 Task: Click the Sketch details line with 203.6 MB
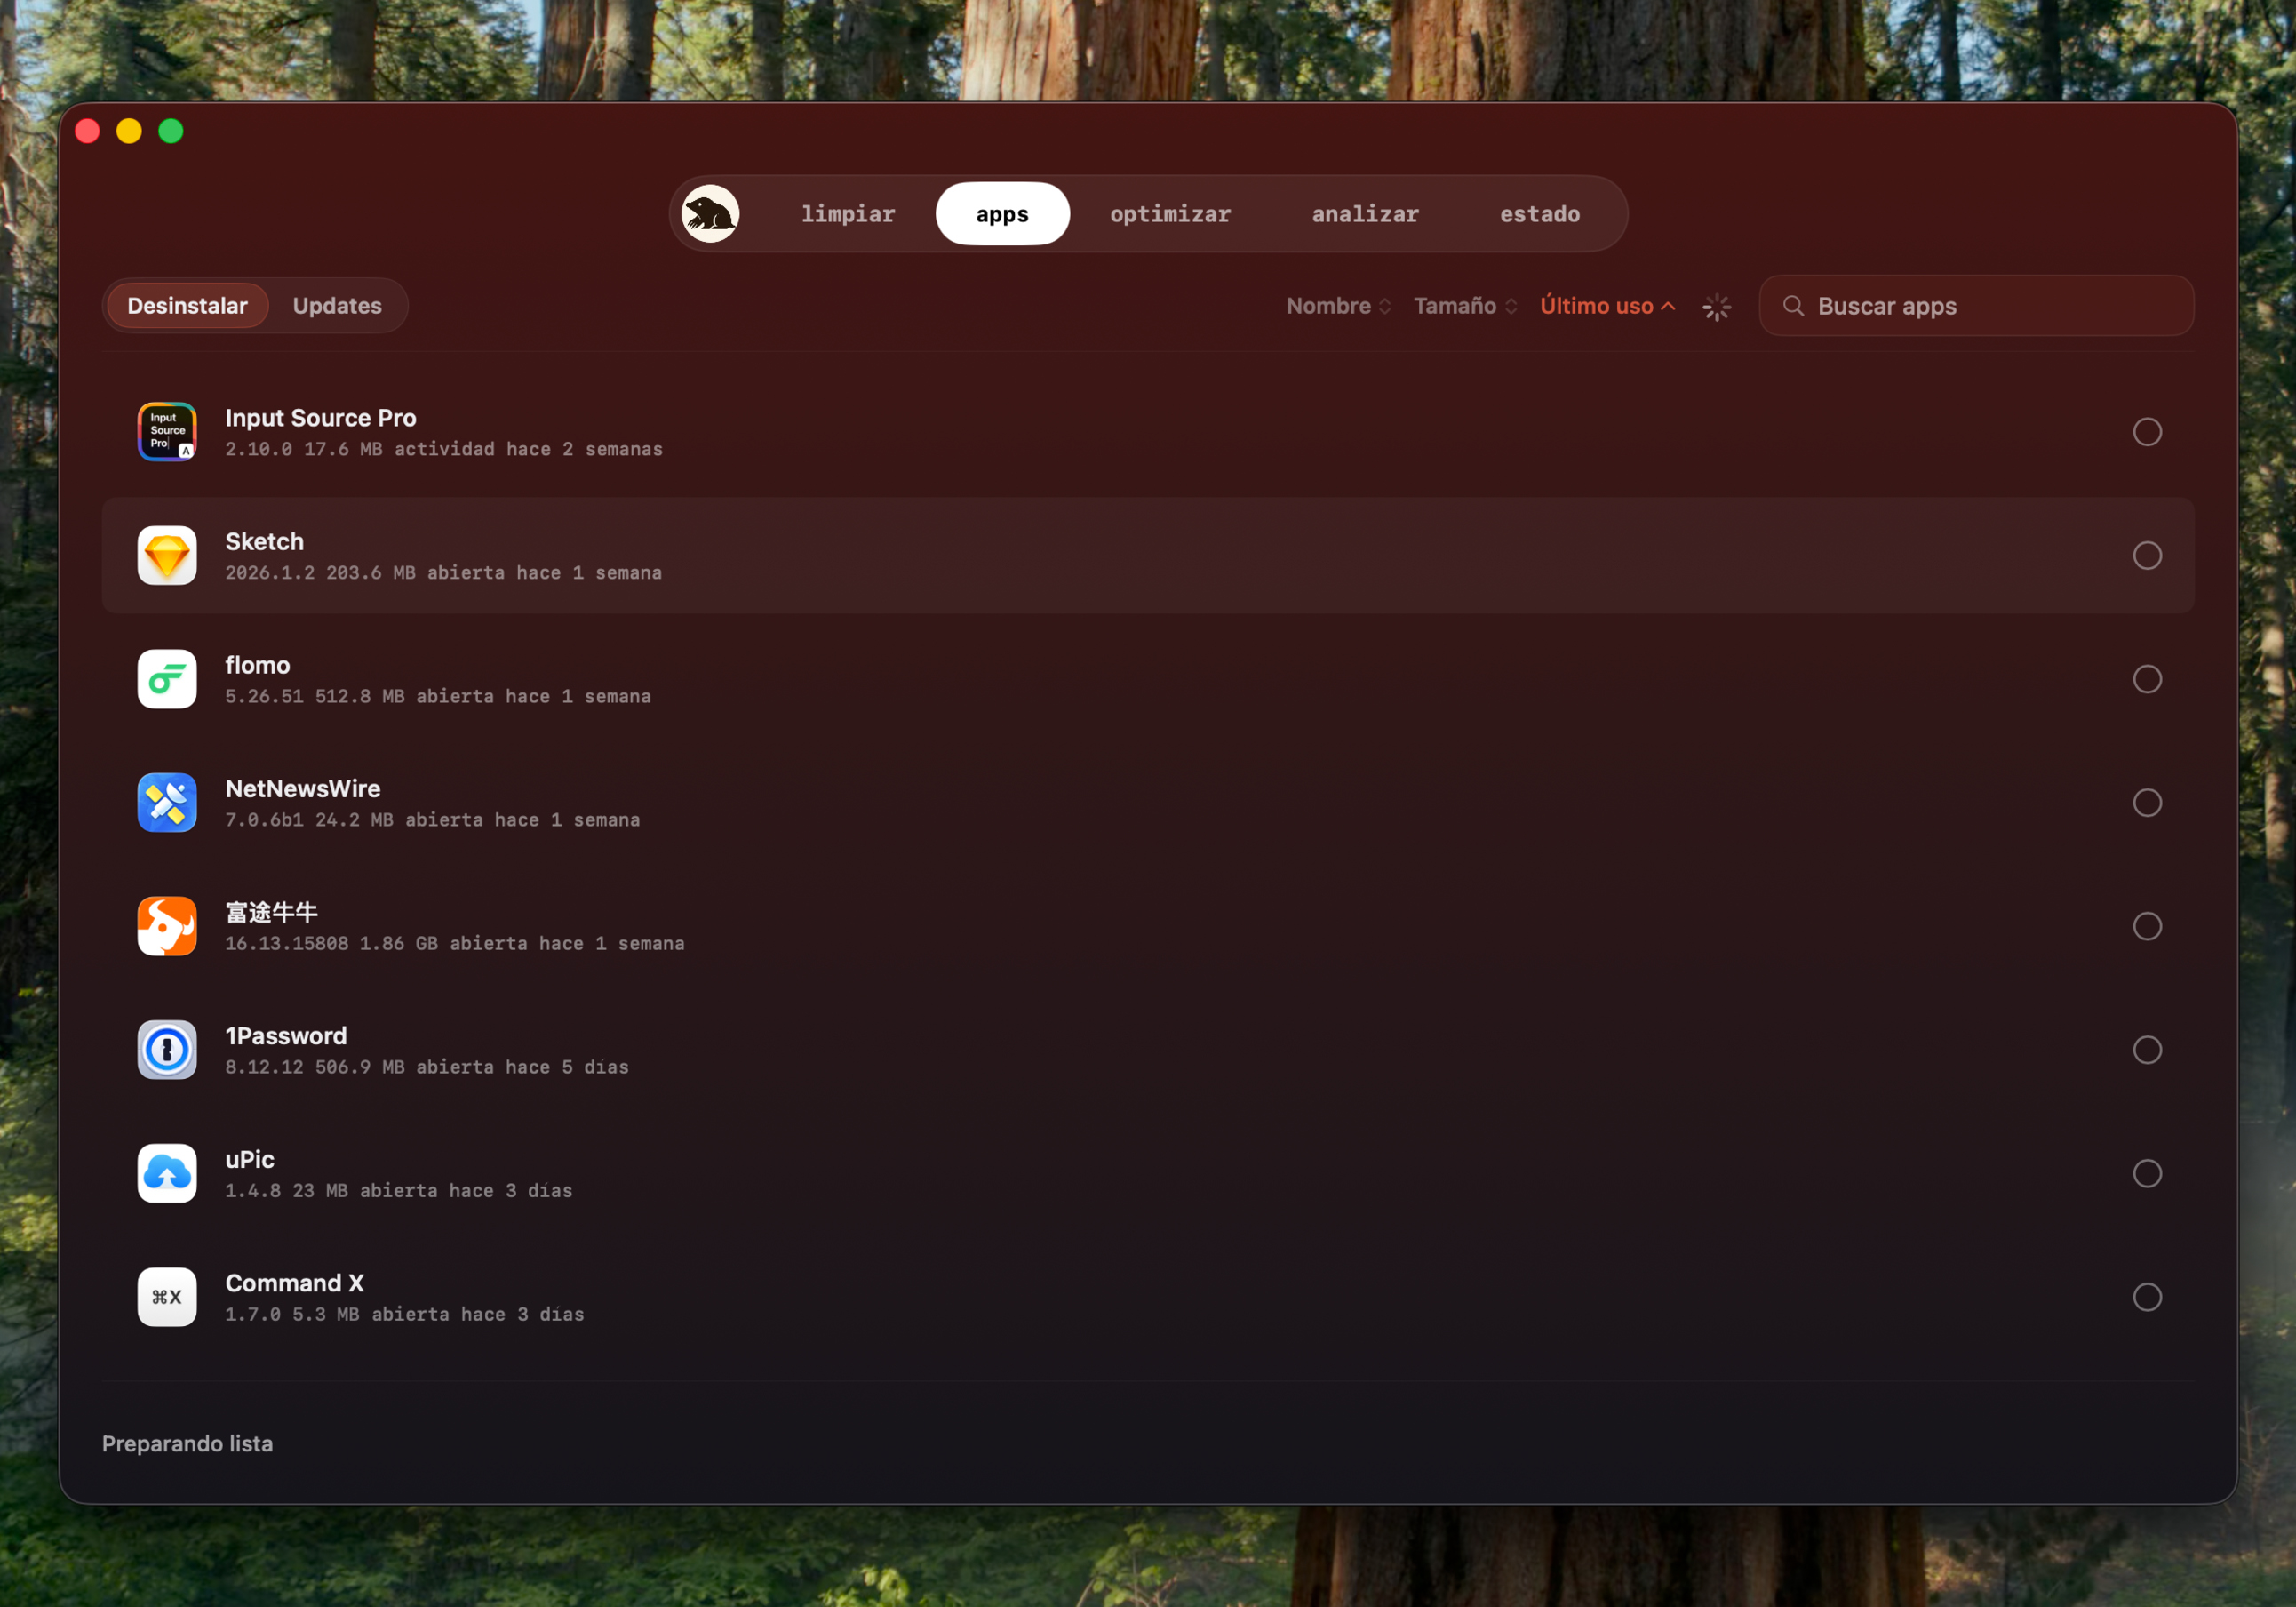click(443, 572)
